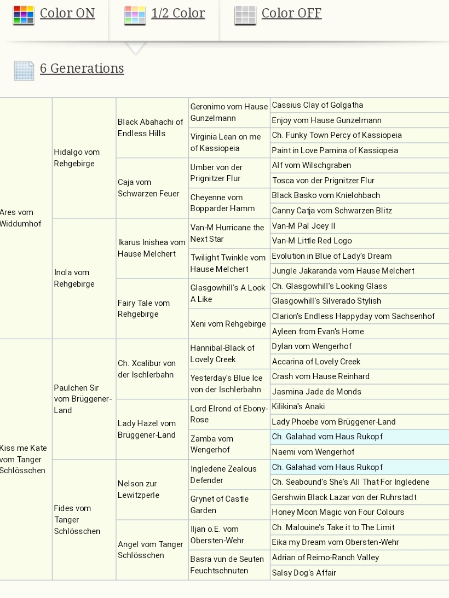Click the 1/2 Color pastel grid icon
Viewport: 449px width, 598px height.
[x=135, y=15]
